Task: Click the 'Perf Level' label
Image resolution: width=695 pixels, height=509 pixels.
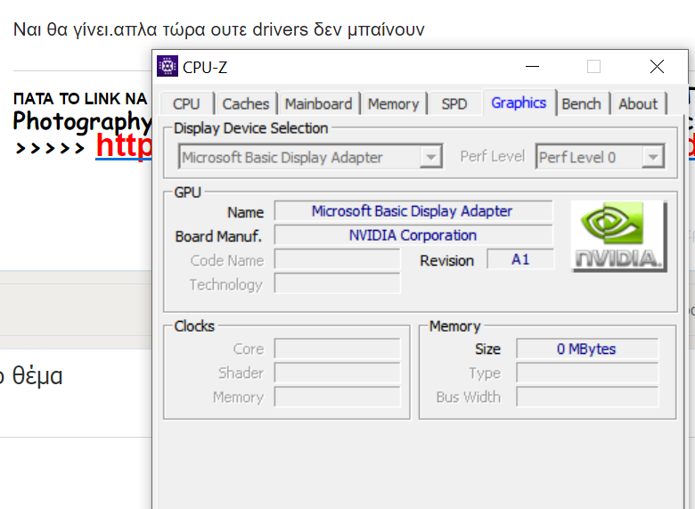Action: 493,156
